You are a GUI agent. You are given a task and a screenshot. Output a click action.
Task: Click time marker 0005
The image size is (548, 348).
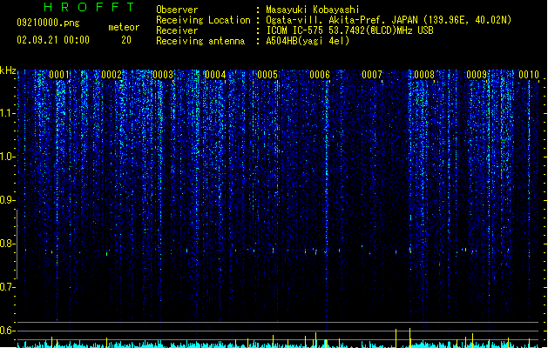(267, 75)
